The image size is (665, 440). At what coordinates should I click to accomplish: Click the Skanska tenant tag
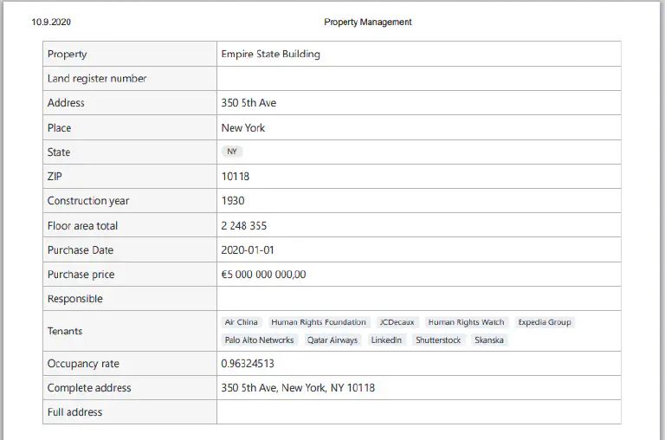point(489,340)
